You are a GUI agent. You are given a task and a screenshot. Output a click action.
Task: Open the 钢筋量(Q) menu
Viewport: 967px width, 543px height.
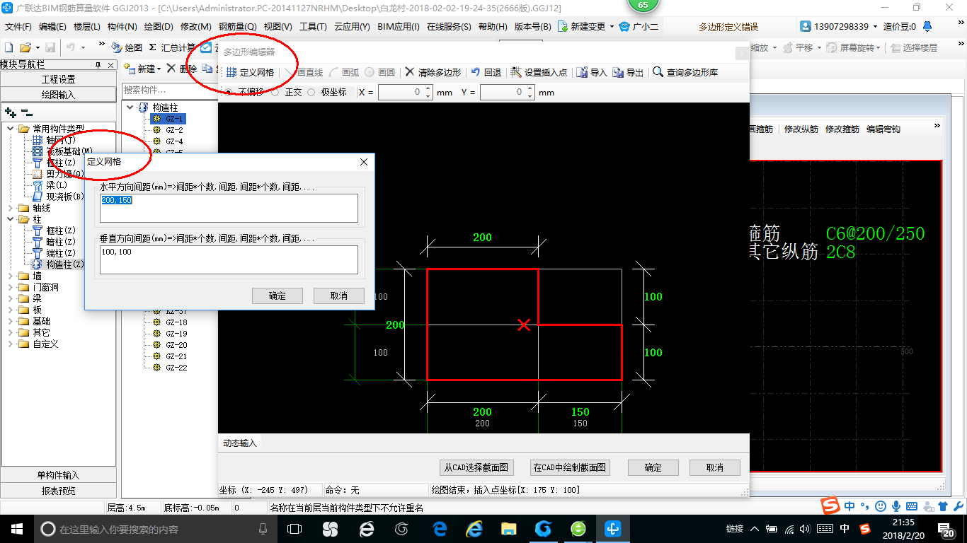(x=237, y=26)
